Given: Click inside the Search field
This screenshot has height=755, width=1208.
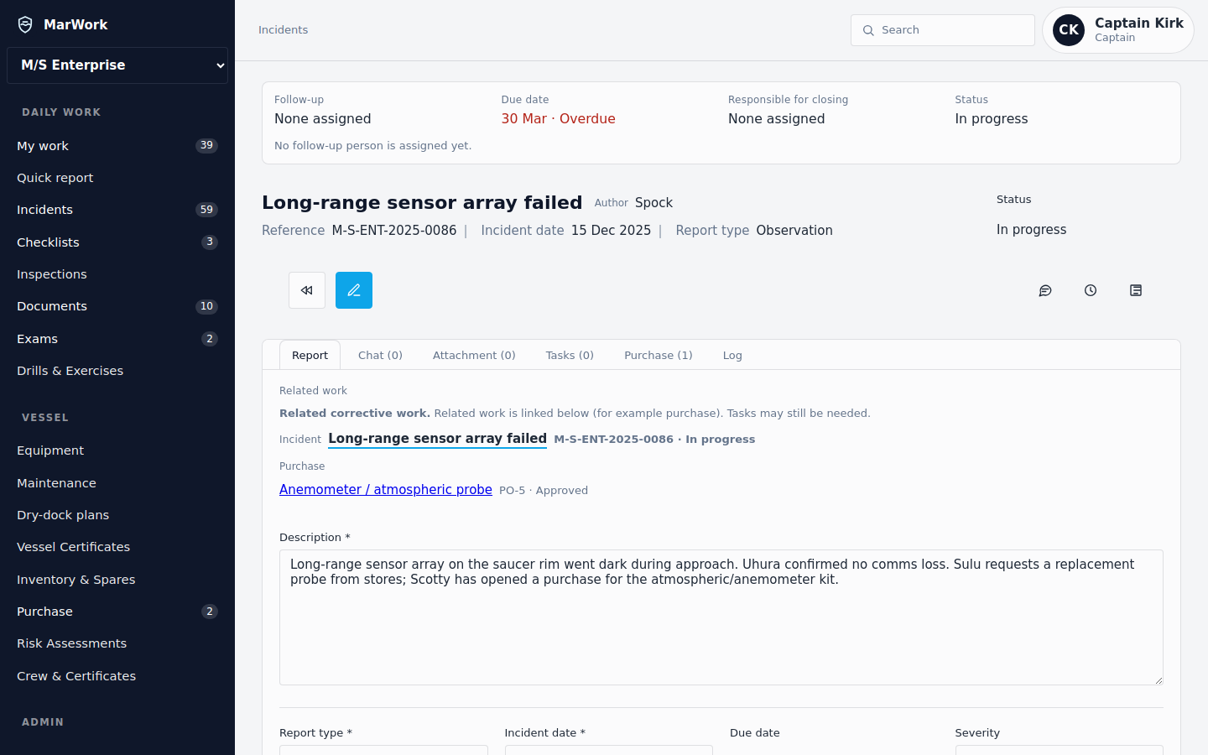Looking at the screenshot, I should tap(943, 30).
